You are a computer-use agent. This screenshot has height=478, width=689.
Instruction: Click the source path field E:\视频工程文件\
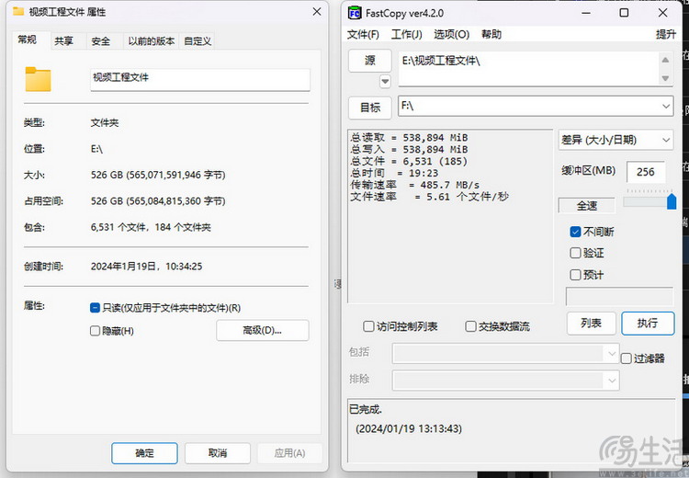click(529, 69)
